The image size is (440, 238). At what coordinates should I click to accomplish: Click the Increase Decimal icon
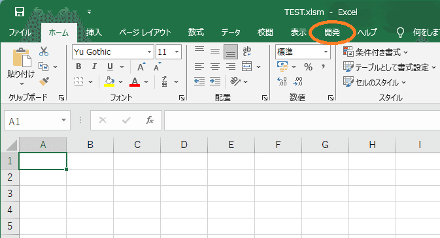point(282,82)
